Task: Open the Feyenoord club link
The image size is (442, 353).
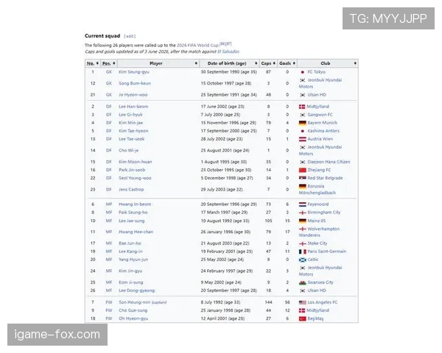Action: point(318,204)
